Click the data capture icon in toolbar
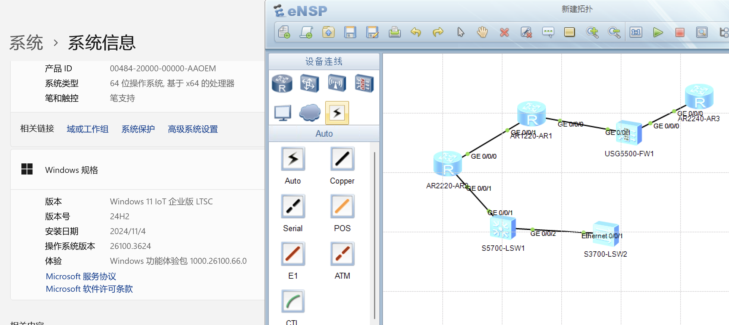 702,32
